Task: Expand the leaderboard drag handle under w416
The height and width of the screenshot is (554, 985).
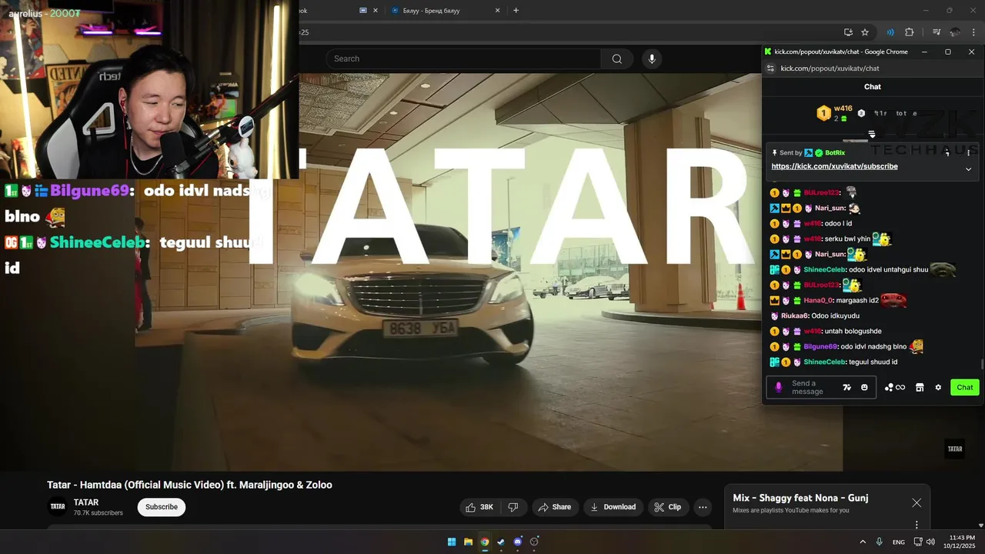Action: (x=872, y=135)
